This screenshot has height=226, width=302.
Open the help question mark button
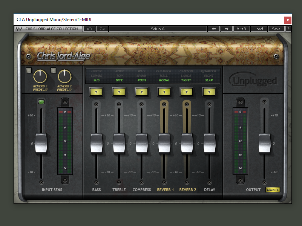coord(288,29)
